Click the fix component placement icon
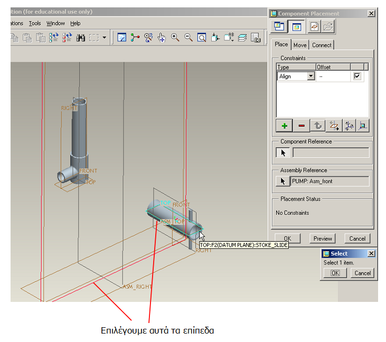This screenshot has width=386, height=342. coord(363,126)
